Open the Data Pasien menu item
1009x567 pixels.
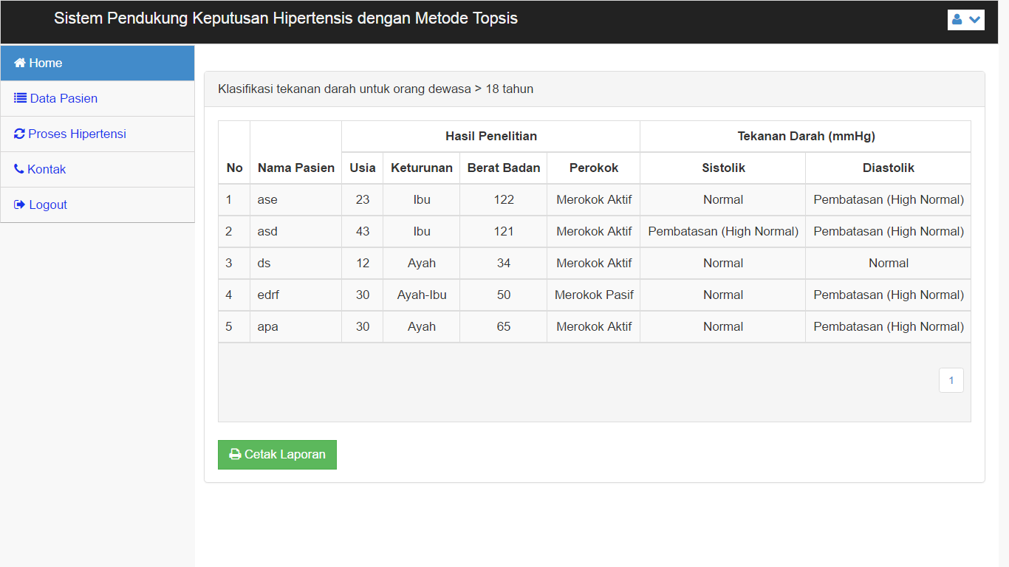pos(98,98)
